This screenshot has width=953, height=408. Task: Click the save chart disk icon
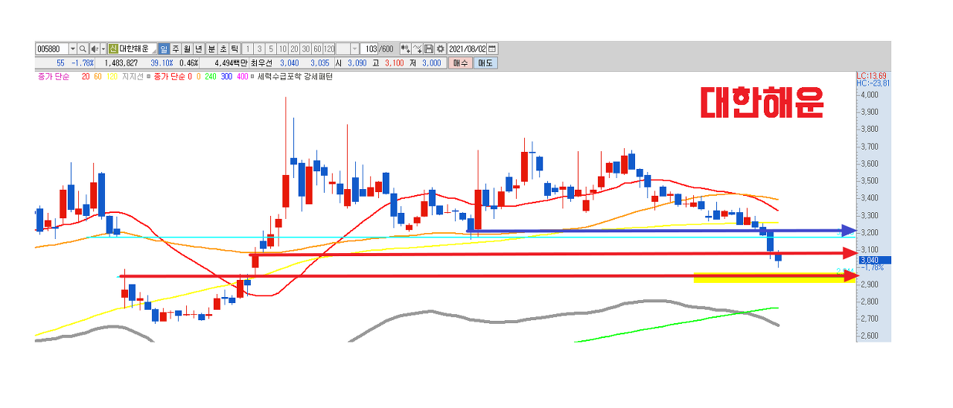pos(429,48)
